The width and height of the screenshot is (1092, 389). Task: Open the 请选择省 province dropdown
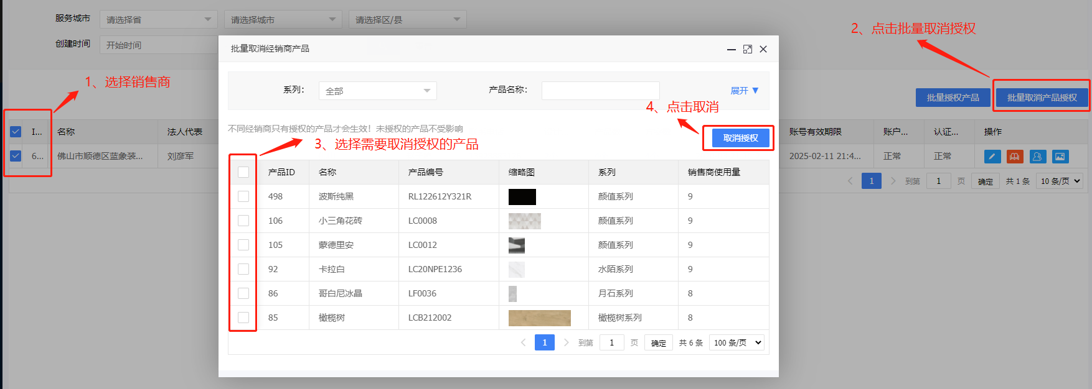point(158,20)
